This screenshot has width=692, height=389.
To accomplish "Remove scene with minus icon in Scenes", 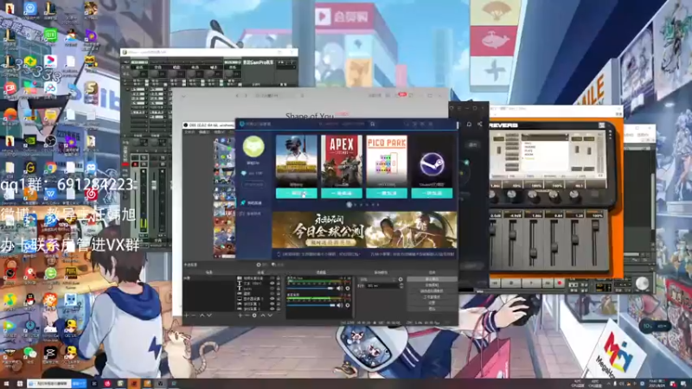I will tap(193, 316).
